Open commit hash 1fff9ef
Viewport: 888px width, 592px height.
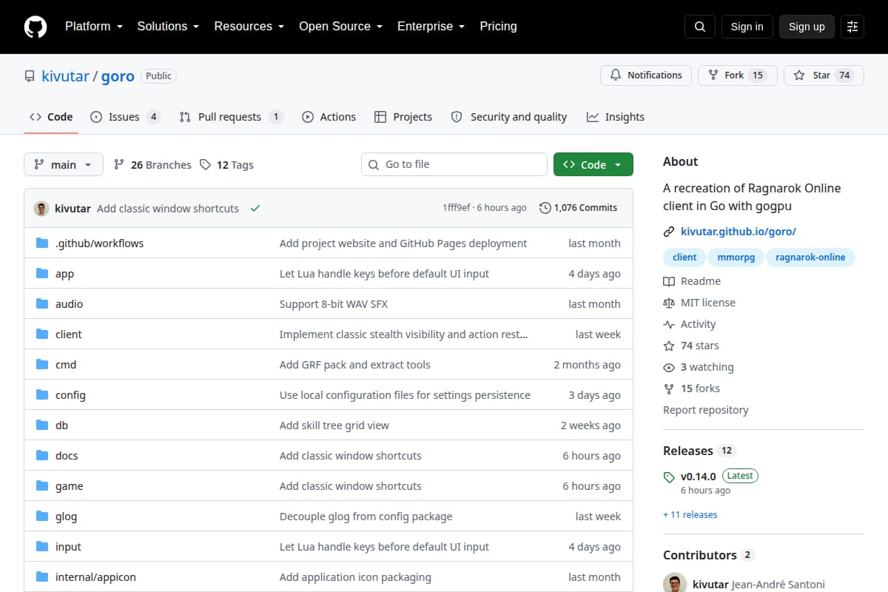456,208
